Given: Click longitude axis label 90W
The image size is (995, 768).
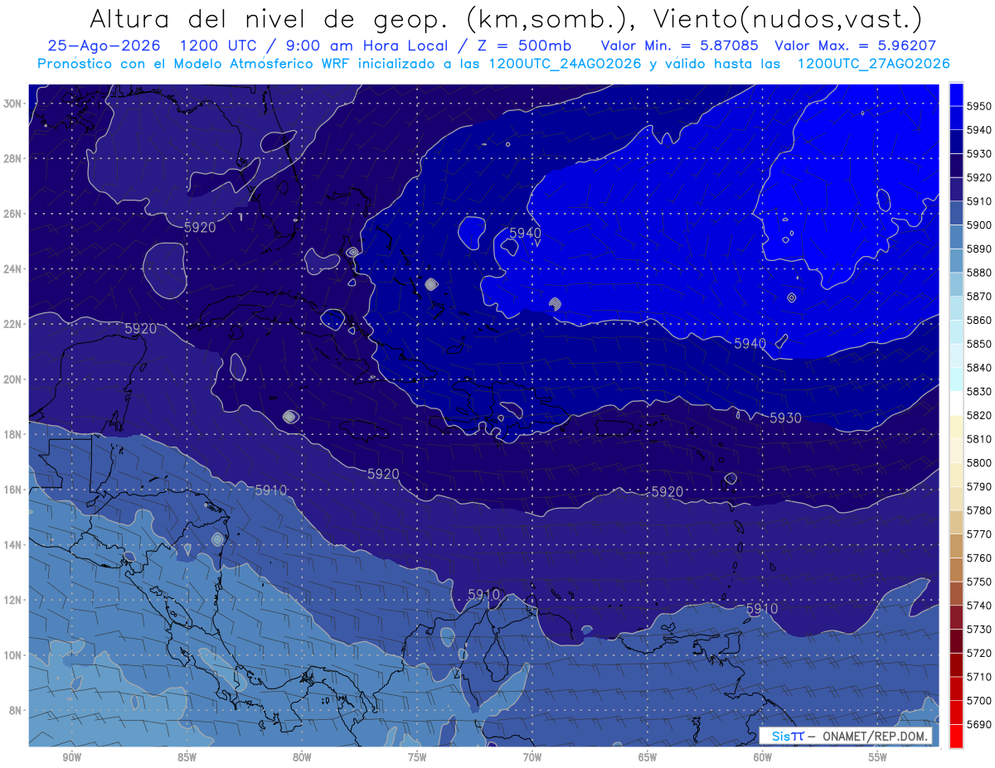Looking at the screenshot, I should click(x=71, y=758).
